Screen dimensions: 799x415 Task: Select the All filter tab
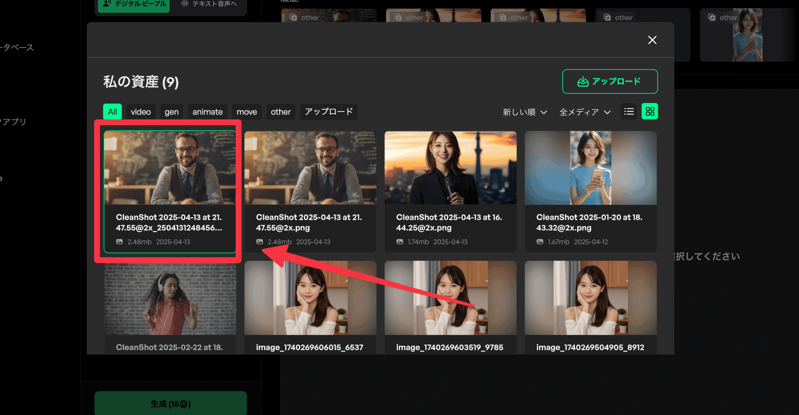point(112,112)
